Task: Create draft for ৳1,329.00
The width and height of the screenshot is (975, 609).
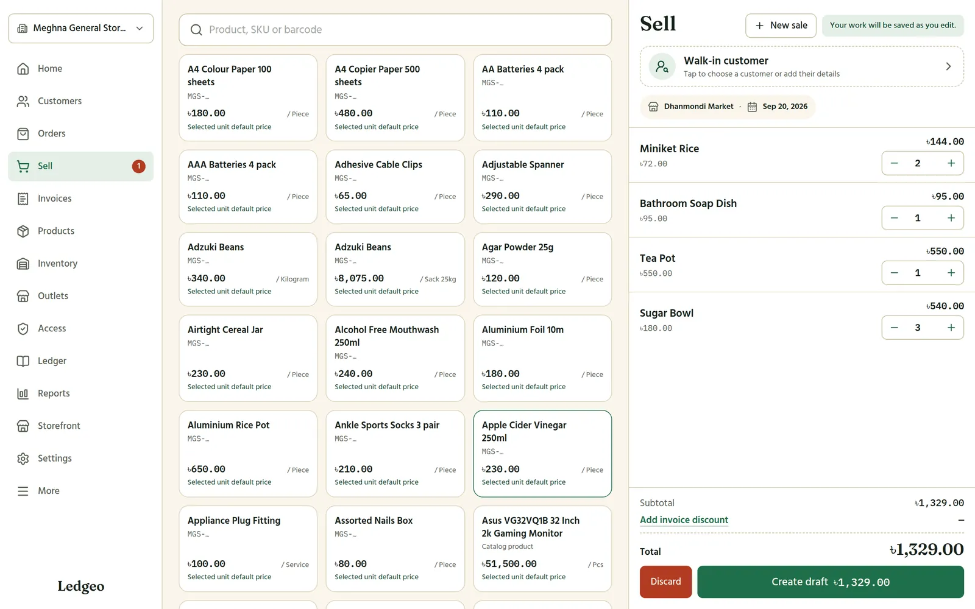Action: click(x=831, y=582)
